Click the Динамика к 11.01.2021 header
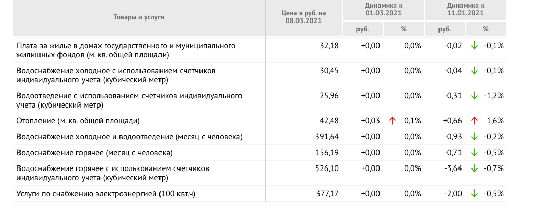The height and width of the screenshot is (211, 539). (x=466, y=9)
